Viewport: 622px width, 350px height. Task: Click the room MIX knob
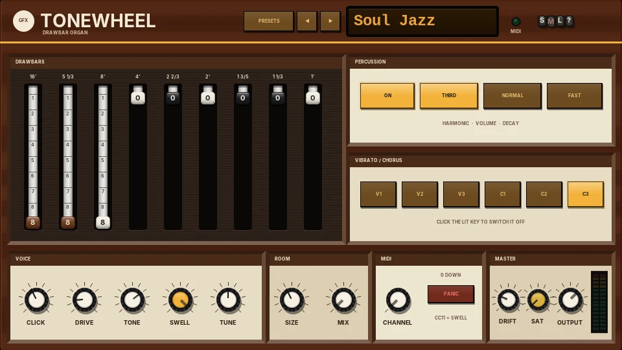[x=343, y=300]
